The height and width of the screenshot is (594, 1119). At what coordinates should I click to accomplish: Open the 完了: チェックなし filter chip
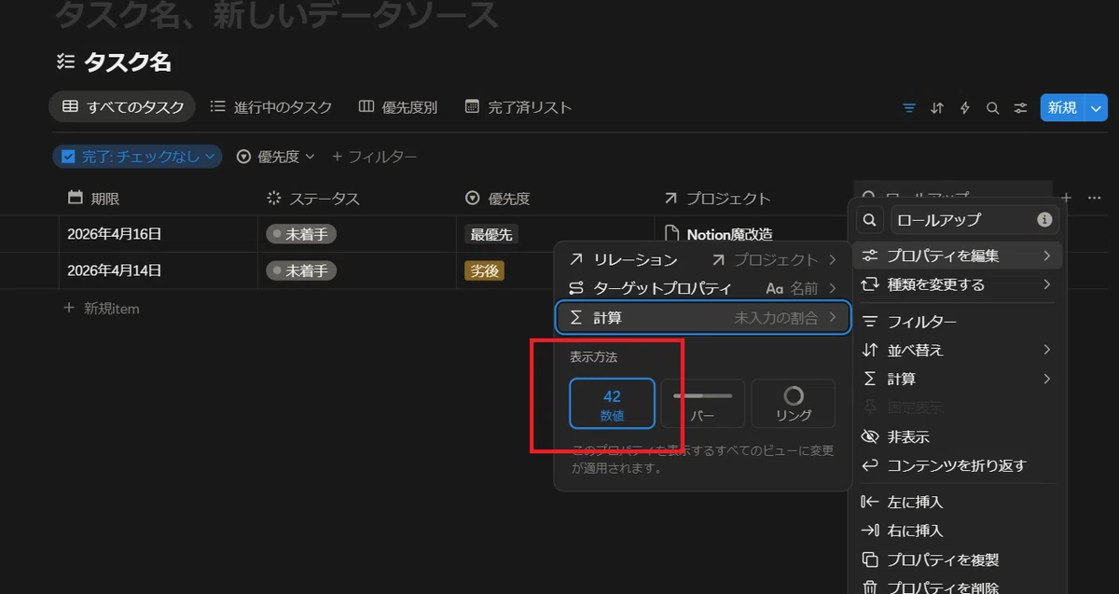pos(137,157)
